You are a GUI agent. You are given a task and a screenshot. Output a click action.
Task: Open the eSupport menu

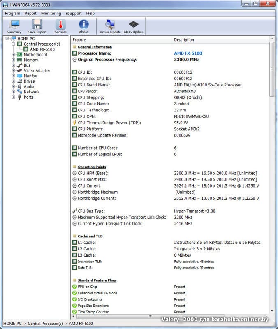(74, 13)
